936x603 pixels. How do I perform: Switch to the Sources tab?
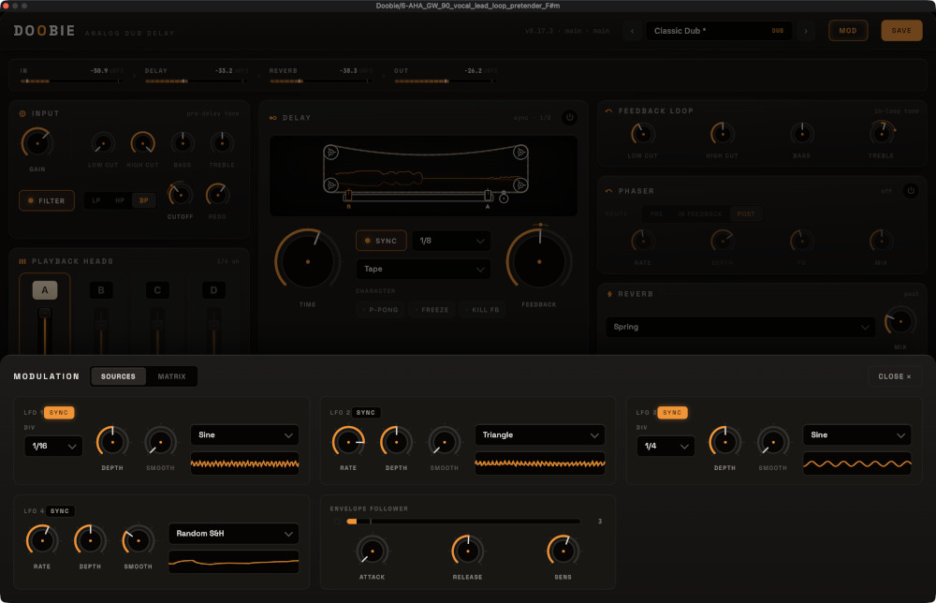[118, 376]
